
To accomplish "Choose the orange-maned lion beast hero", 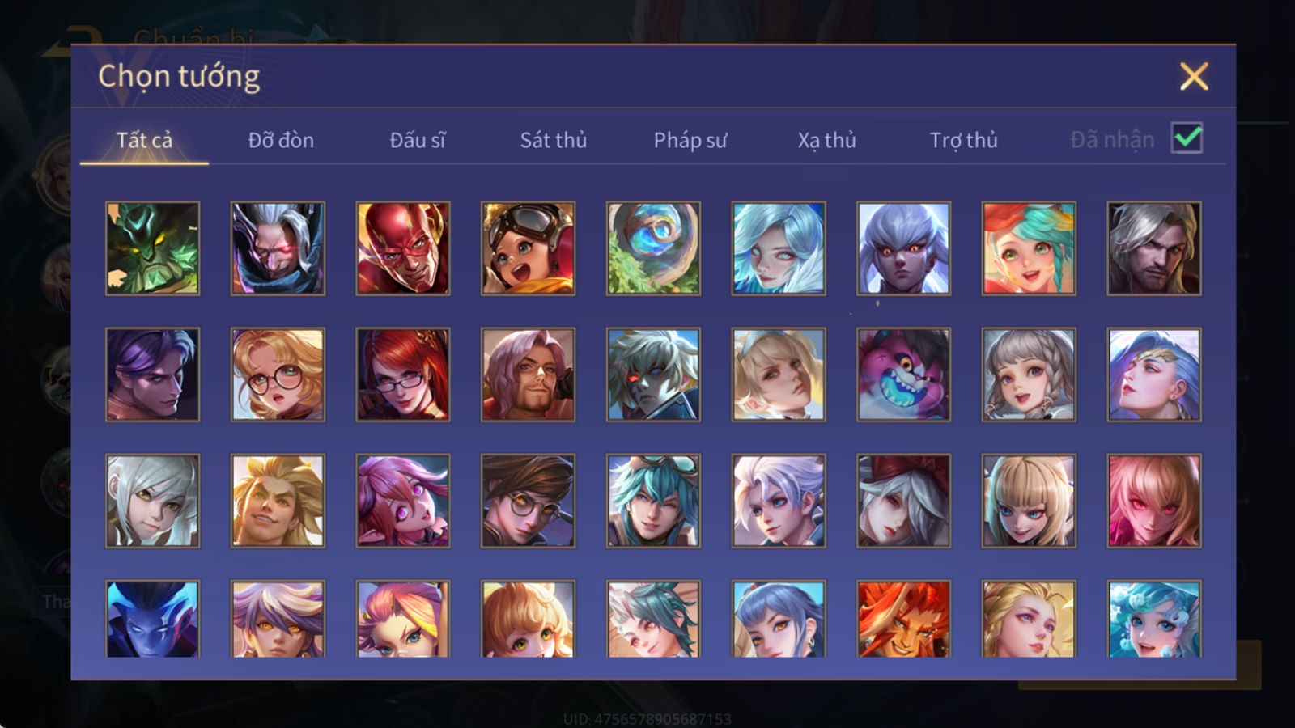I will (903, 619).
